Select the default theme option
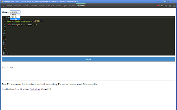The width and height of the screenshot is (177, 110). click(15, 15)
